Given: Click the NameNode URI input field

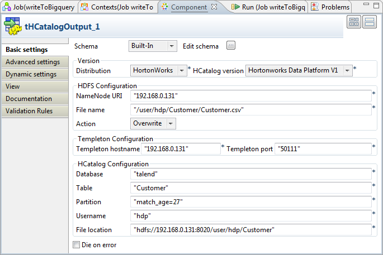Looking at the screenshot, I should (x=251, y=95).
